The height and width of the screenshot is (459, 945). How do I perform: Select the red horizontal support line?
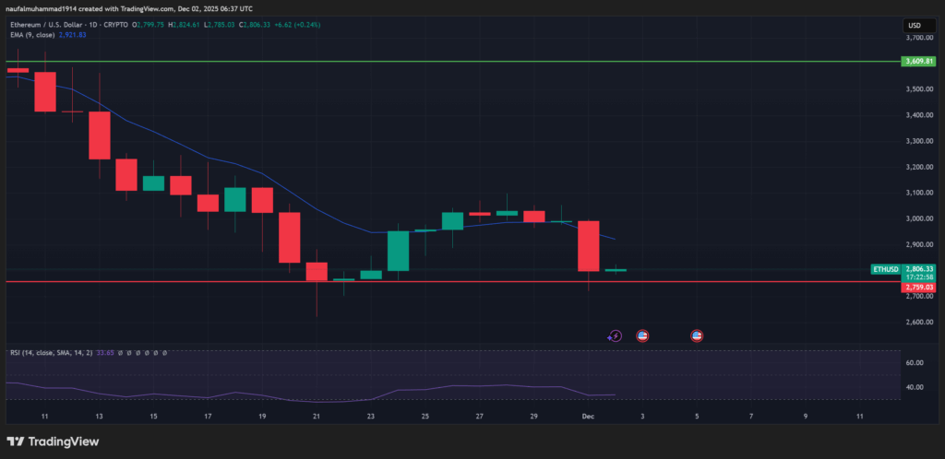[461, 281]
